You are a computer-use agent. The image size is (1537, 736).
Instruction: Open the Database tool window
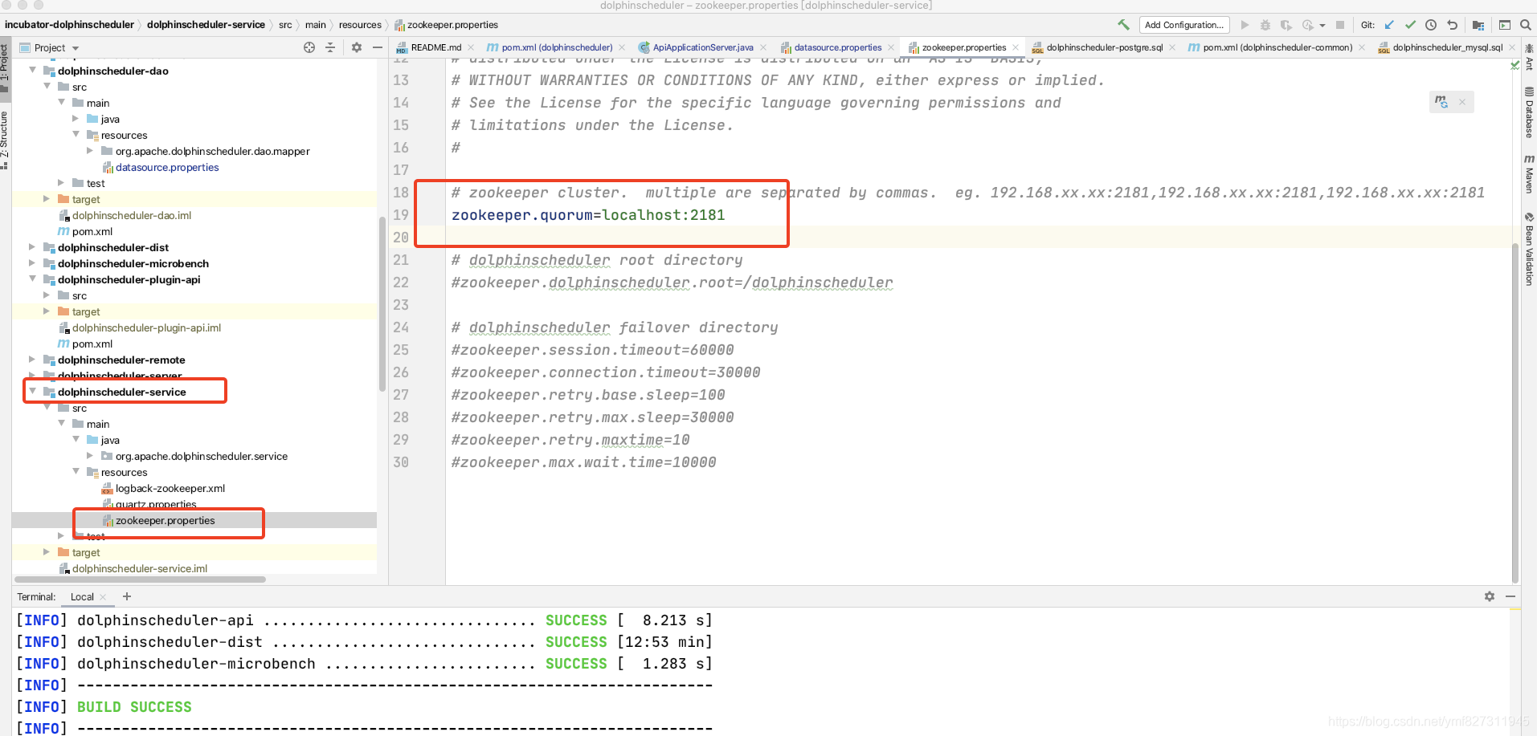click(x=1529, y=112)
